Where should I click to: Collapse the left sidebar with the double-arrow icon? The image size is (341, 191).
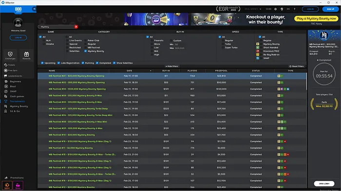coord(34,9)
